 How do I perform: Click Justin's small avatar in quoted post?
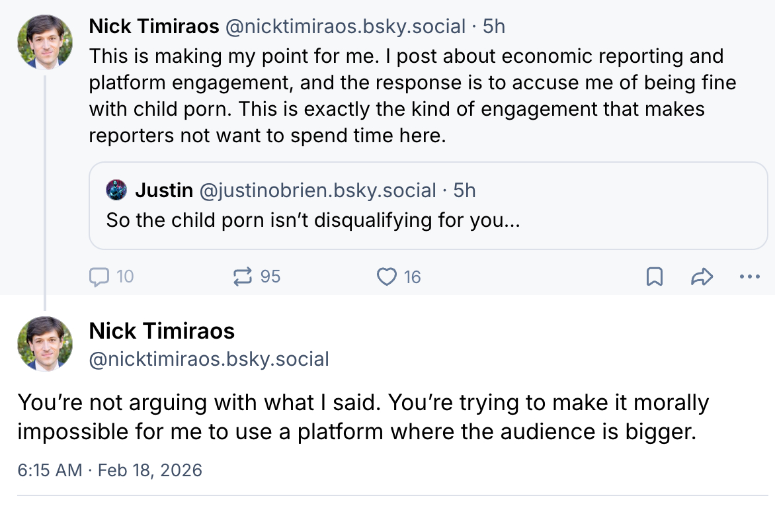coord(116,190)
